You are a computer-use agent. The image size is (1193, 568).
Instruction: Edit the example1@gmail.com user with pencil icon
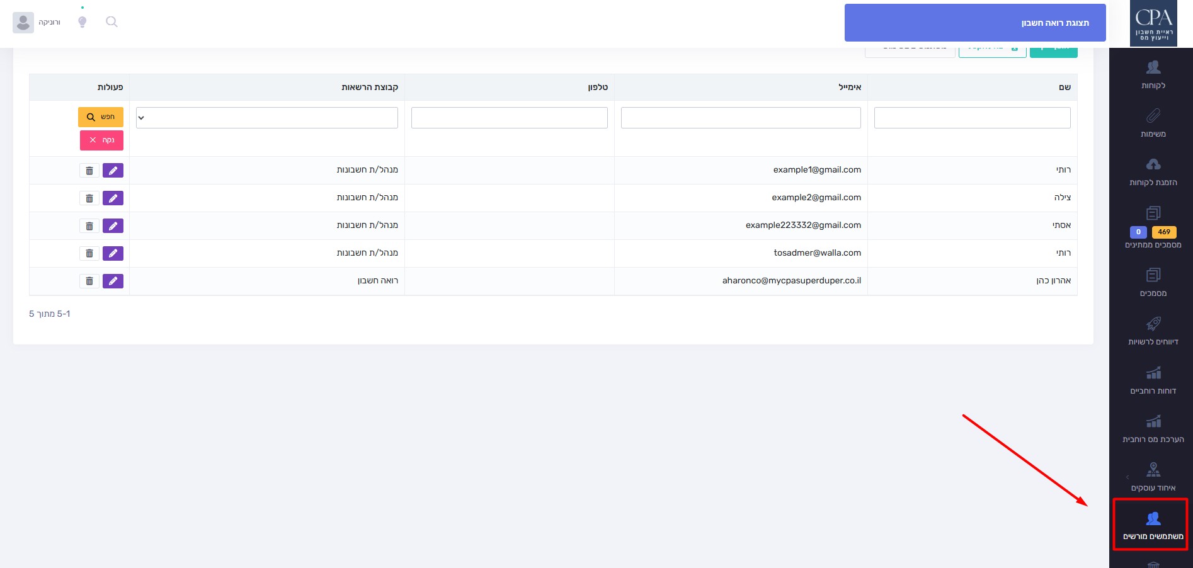113,171
